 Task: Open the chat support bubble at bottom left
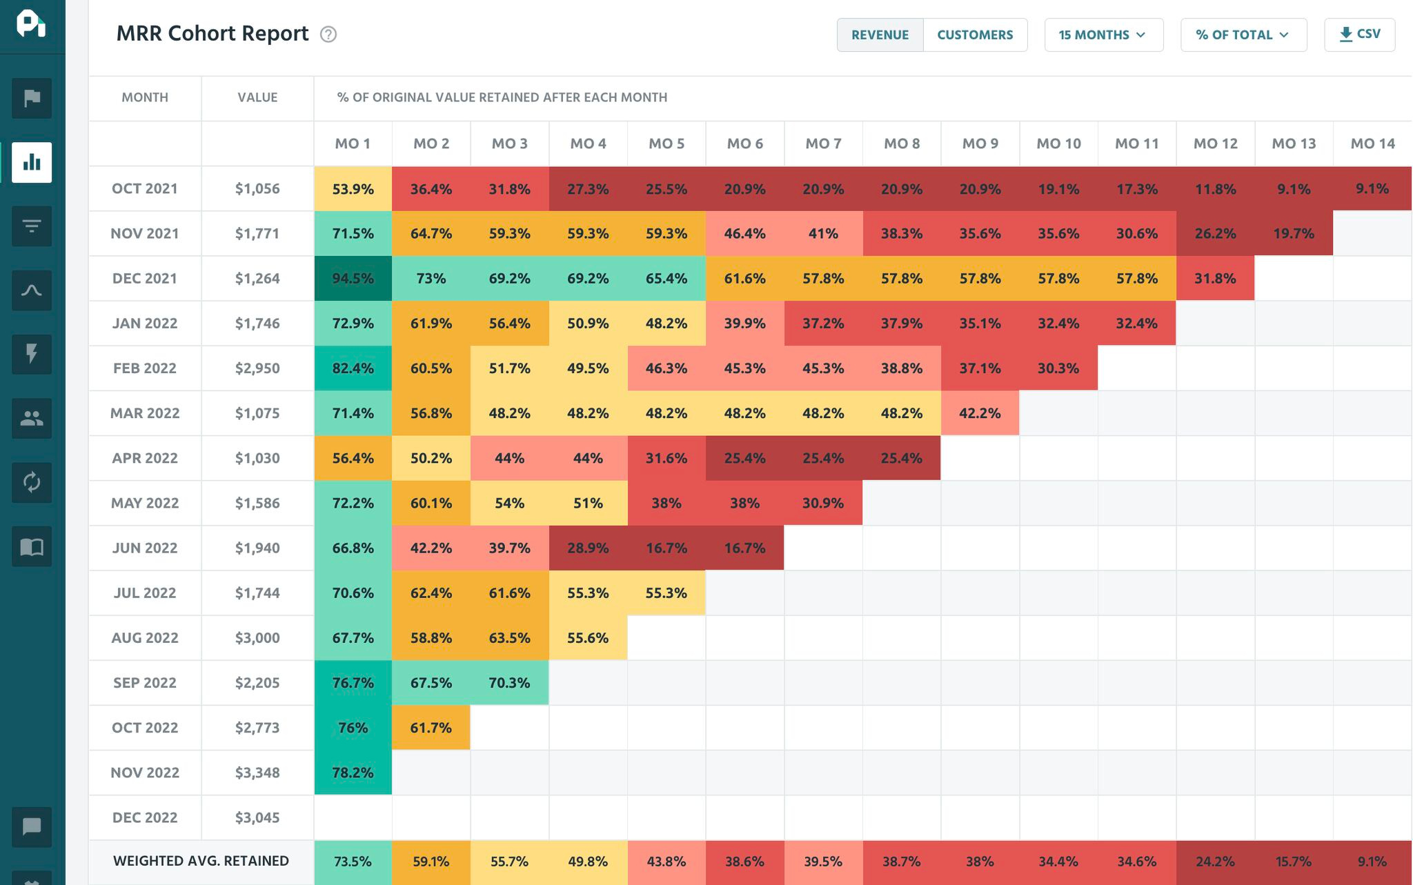tap(32, 827)
